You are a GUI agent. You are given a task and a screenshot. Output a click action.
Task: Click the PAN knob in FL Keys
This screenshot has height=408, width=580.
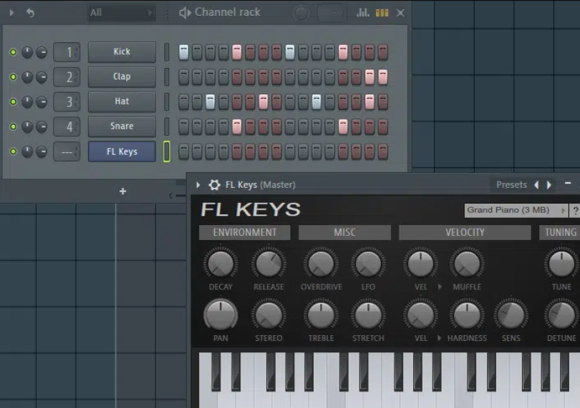point(221,315)
